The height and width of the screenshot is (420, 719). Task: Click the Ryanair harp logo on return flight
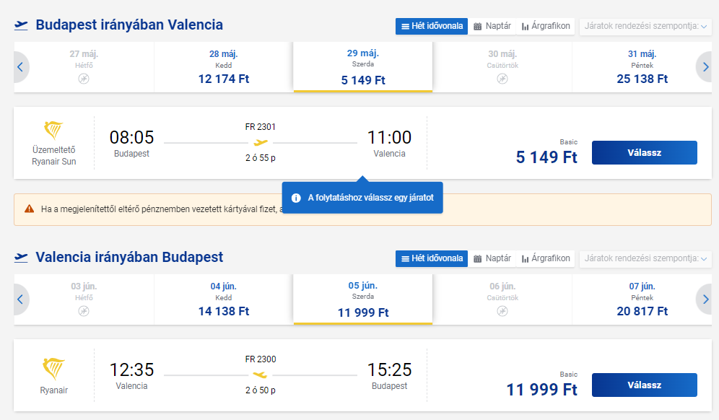(54, 369)
